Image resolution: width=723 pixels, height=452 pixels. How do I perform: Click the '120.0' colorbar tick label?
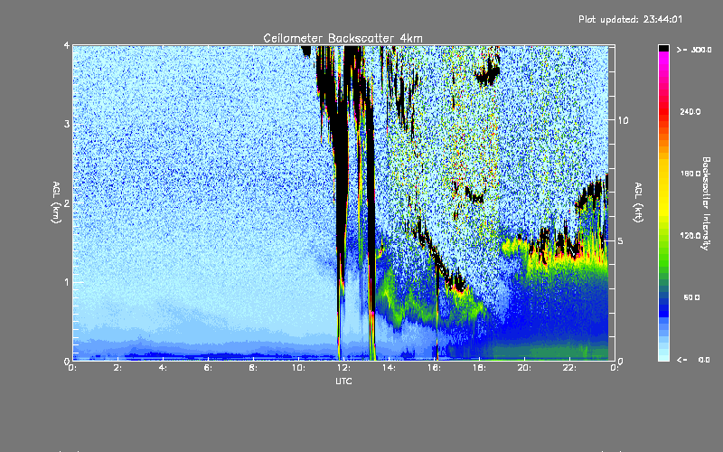(690, 235)
